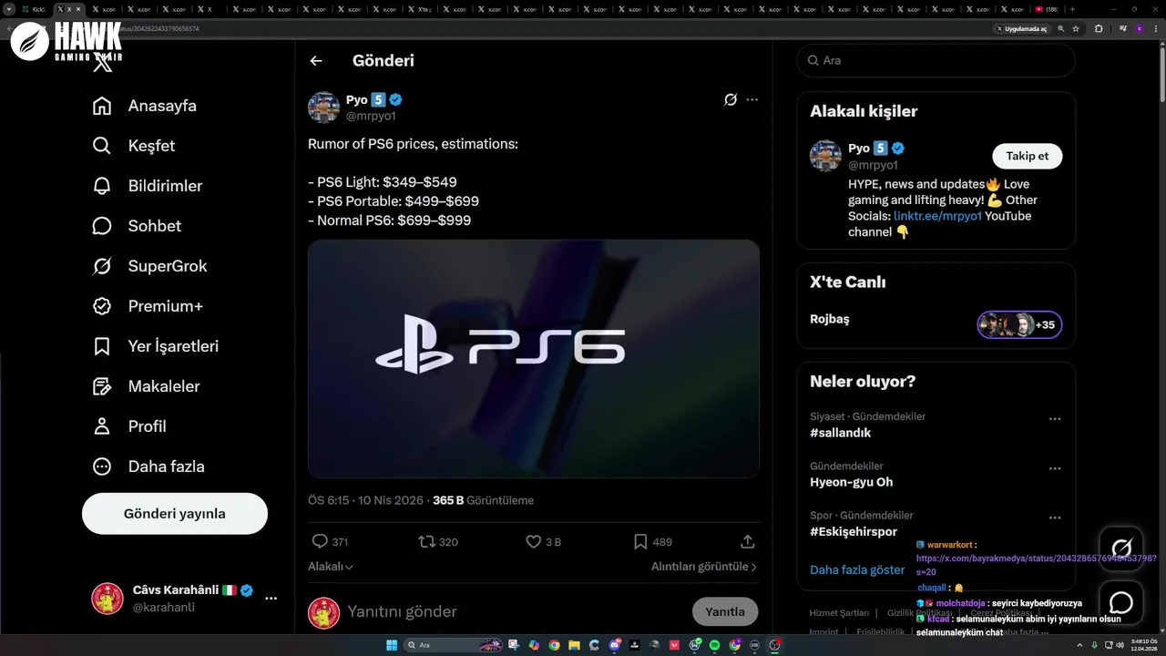Open the Alakalı sort dropdown
The width and height of the screenshot is (1166, 656).
[331, 567]
